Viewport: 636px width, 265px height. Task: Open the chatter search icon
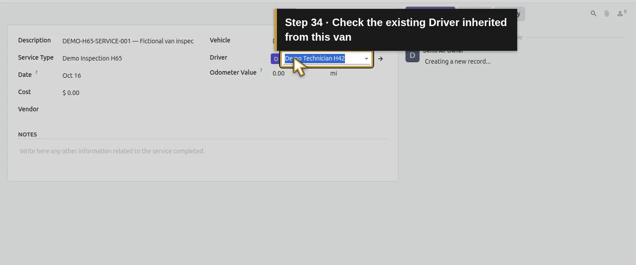594,14
